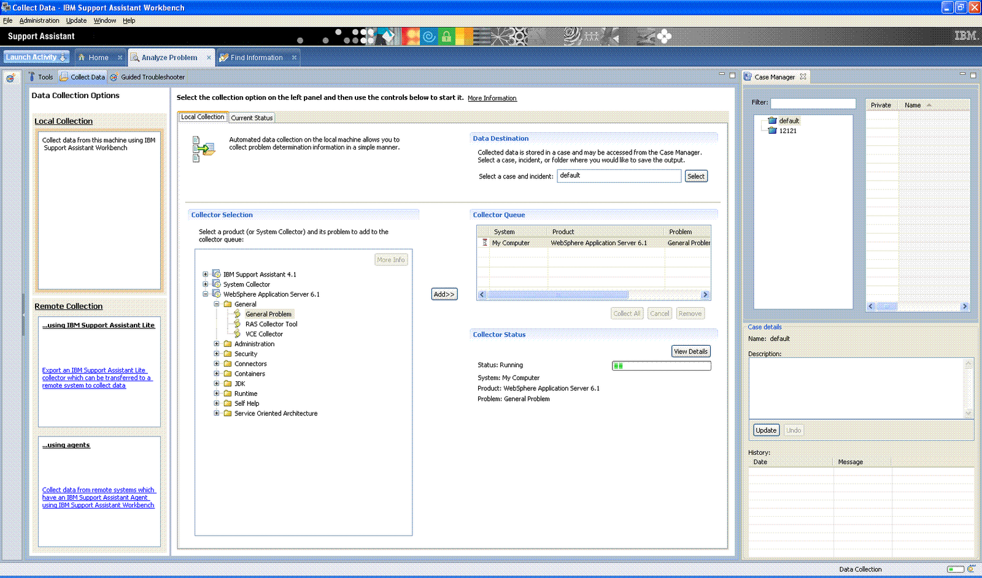Viewport: 982px width, 578px height.
Task: Open the Help menu
Action: pyautogui.click(x=129, y=20)
